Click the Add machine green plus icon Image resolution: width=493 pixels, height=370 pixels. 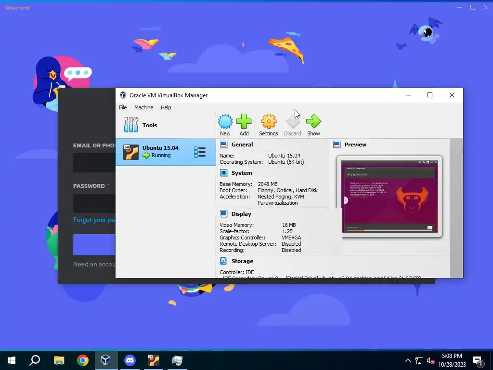coord(244,121)
